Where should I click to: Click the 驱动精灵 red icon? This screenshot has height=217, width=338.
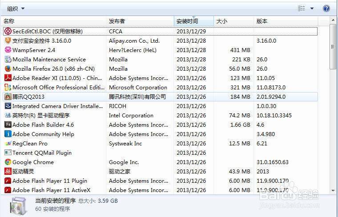point(8,171)
